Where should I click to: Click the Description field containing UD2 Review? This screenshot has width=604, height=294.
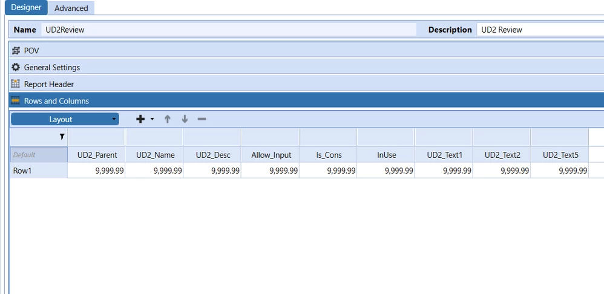click(540, 30)
